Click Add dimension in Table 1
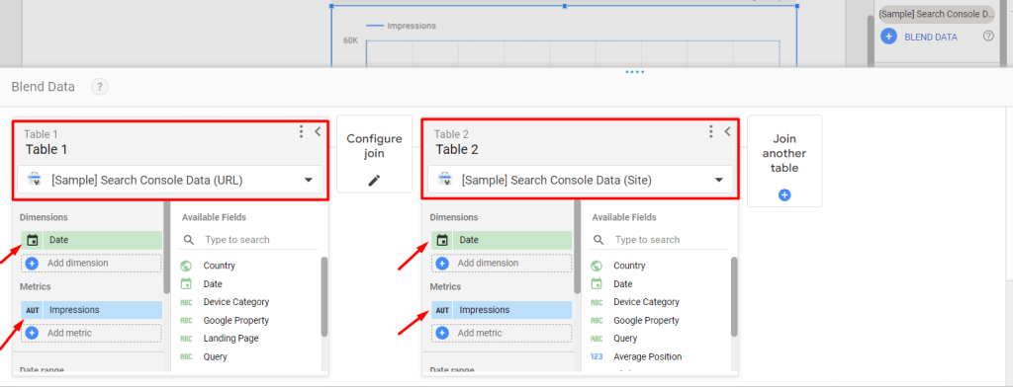1013x387 pixels. pos(91,264)
